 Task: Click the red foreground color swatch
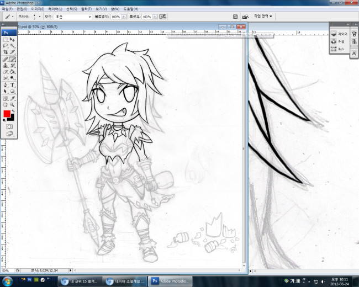tap(7, 114)
